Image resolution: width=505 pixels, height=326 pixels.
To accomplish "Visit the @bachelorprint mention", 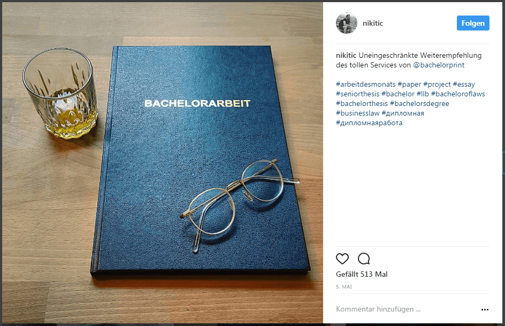I will (x=439, y=65).
